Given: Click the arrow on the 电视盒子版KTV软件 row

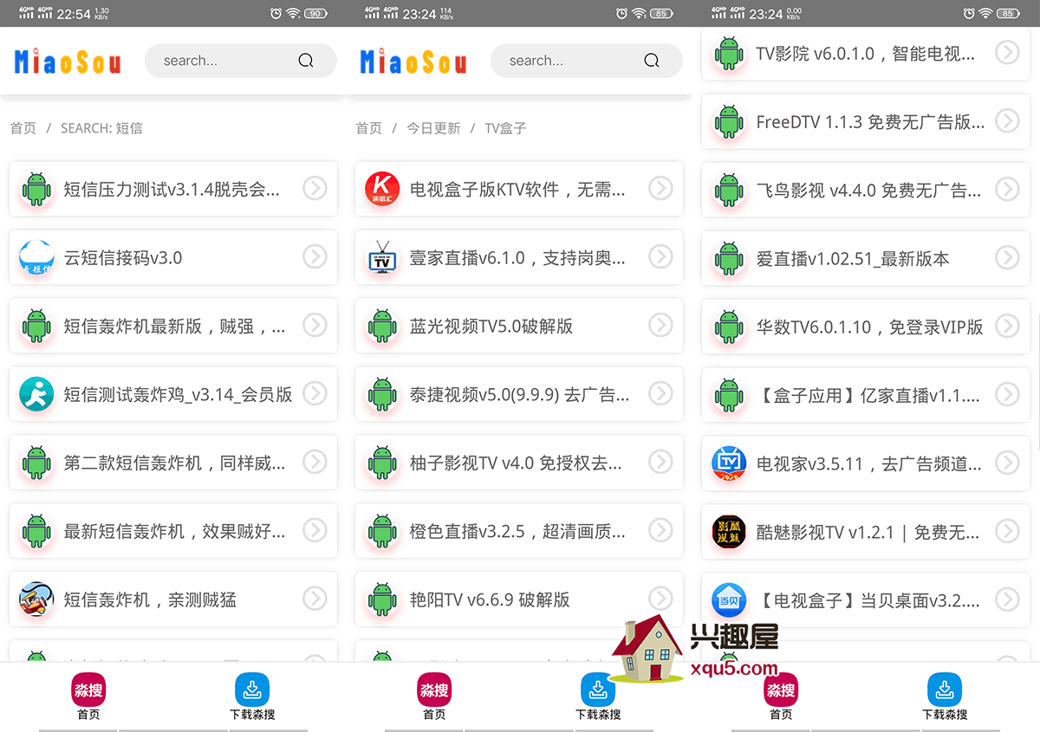Looking at the screenshot, I should (x=660, y=188).
